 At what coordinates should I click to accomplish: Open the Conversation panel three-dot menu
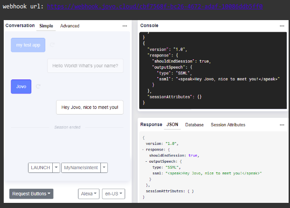(125, 26)
